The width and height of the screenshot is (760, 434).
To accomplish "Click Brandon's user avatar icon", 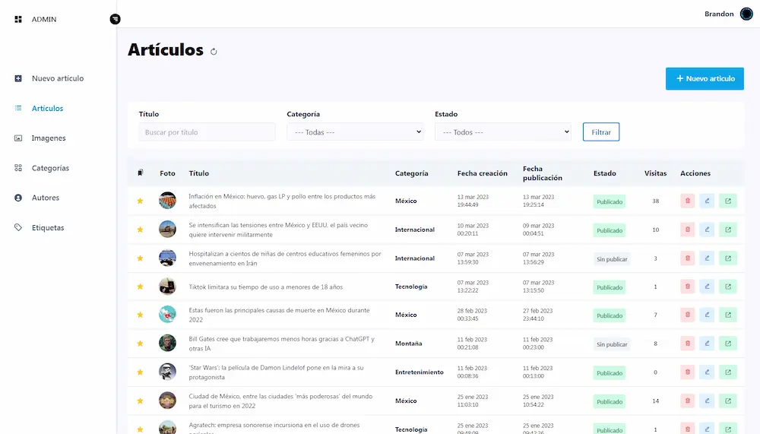I will 746,14.
